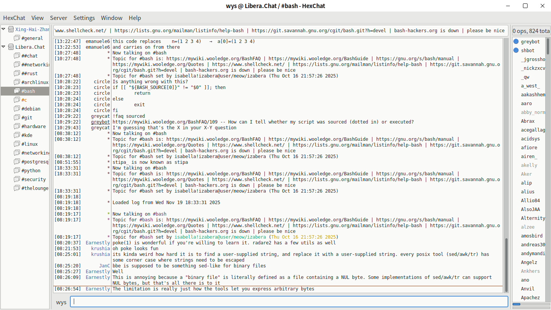Click the #bash channel icon in tree
551x310 pixels.
coord(17,91)
